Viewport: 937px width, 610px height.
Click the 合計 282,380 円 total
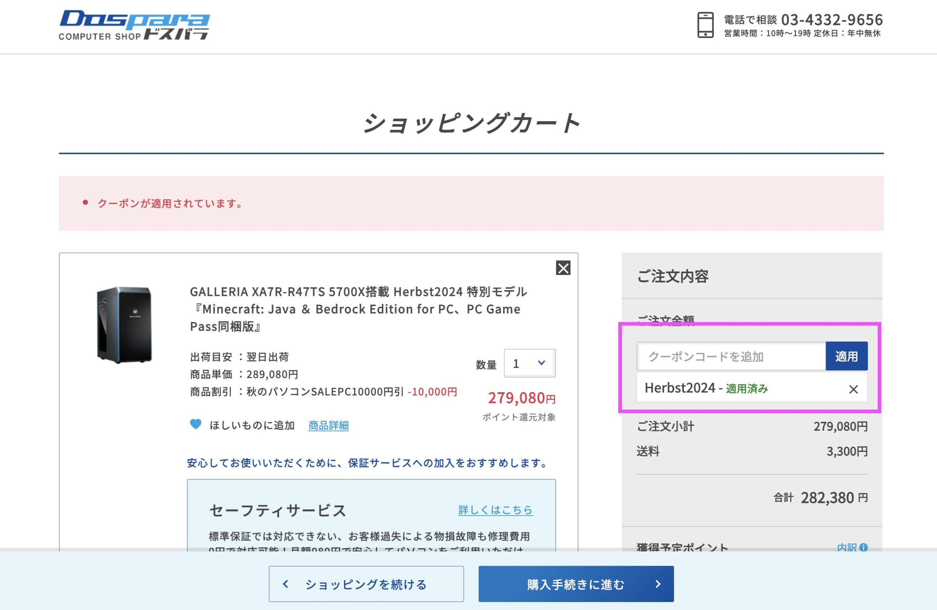click(x=821, y=498)
